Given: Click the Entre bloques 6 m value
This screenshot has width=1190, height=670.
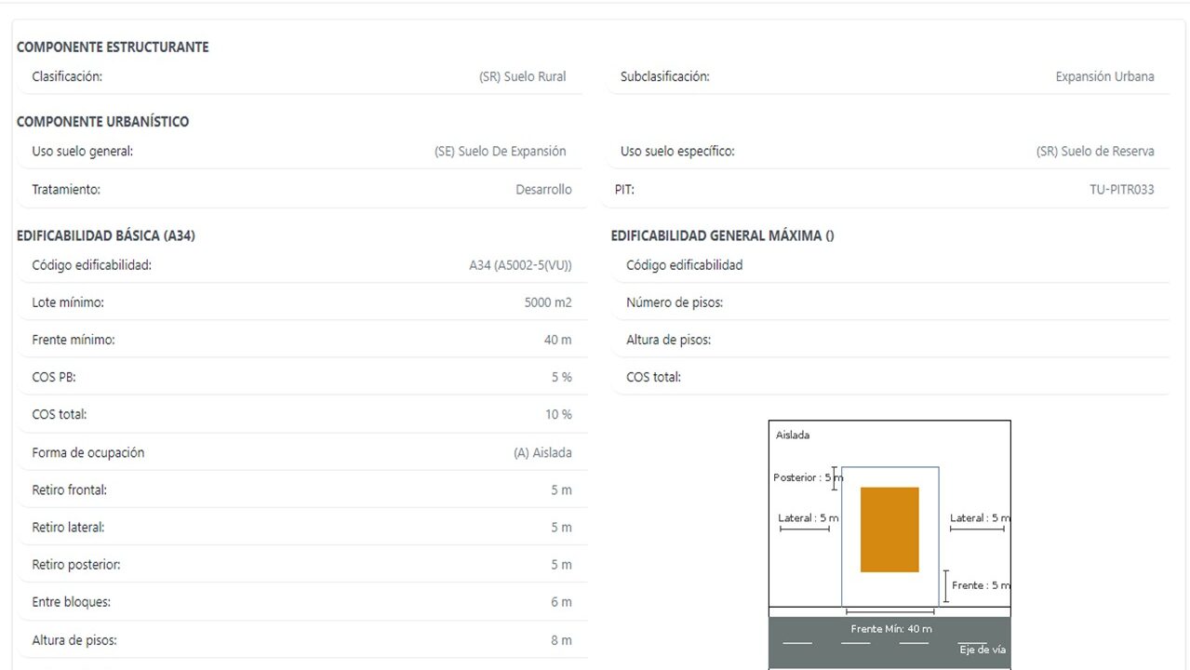Looking at the screenshot, I should 561,602.
